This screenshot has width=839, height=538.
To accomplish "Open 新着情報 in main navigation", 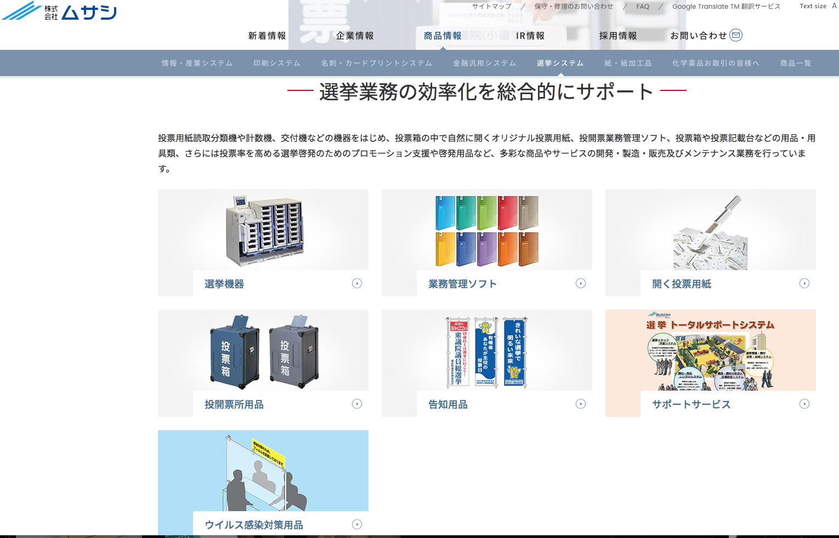I will [x=267, y=36].
